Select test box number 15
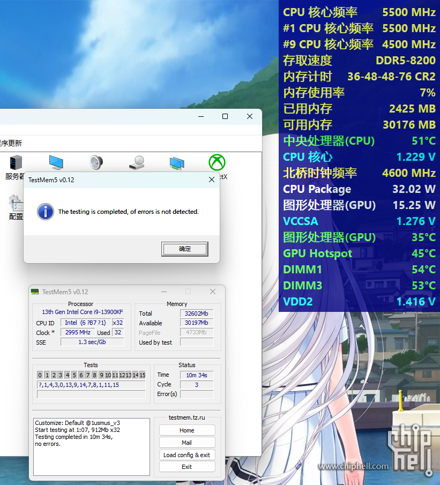The height and width of the screenshot is (485, 440). pyautogui.click(x=143, y=375)
